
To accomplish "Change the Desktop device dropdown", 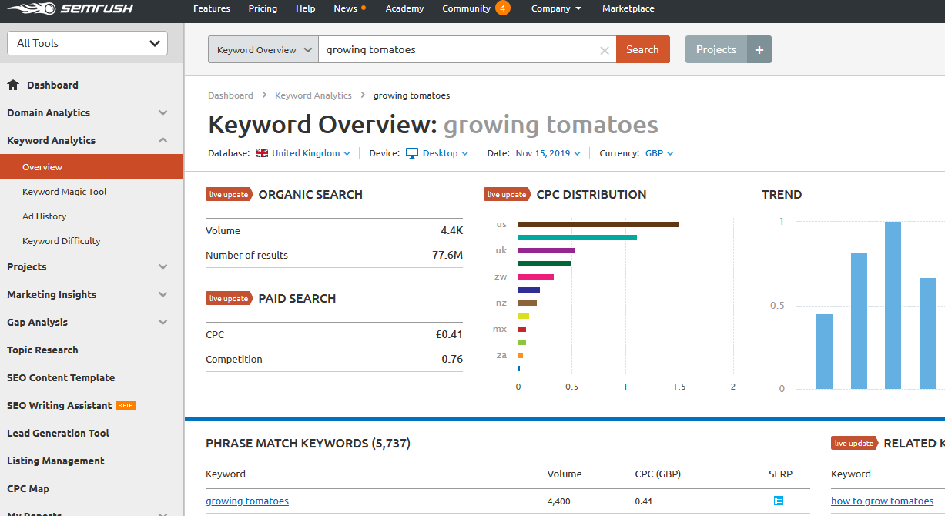I will pos(445,153).
